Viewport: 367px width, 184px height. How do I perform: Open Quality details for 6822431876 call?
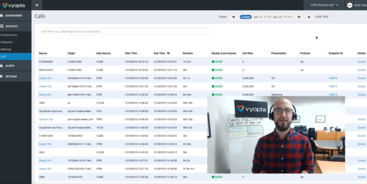click(x=361, y=70)
